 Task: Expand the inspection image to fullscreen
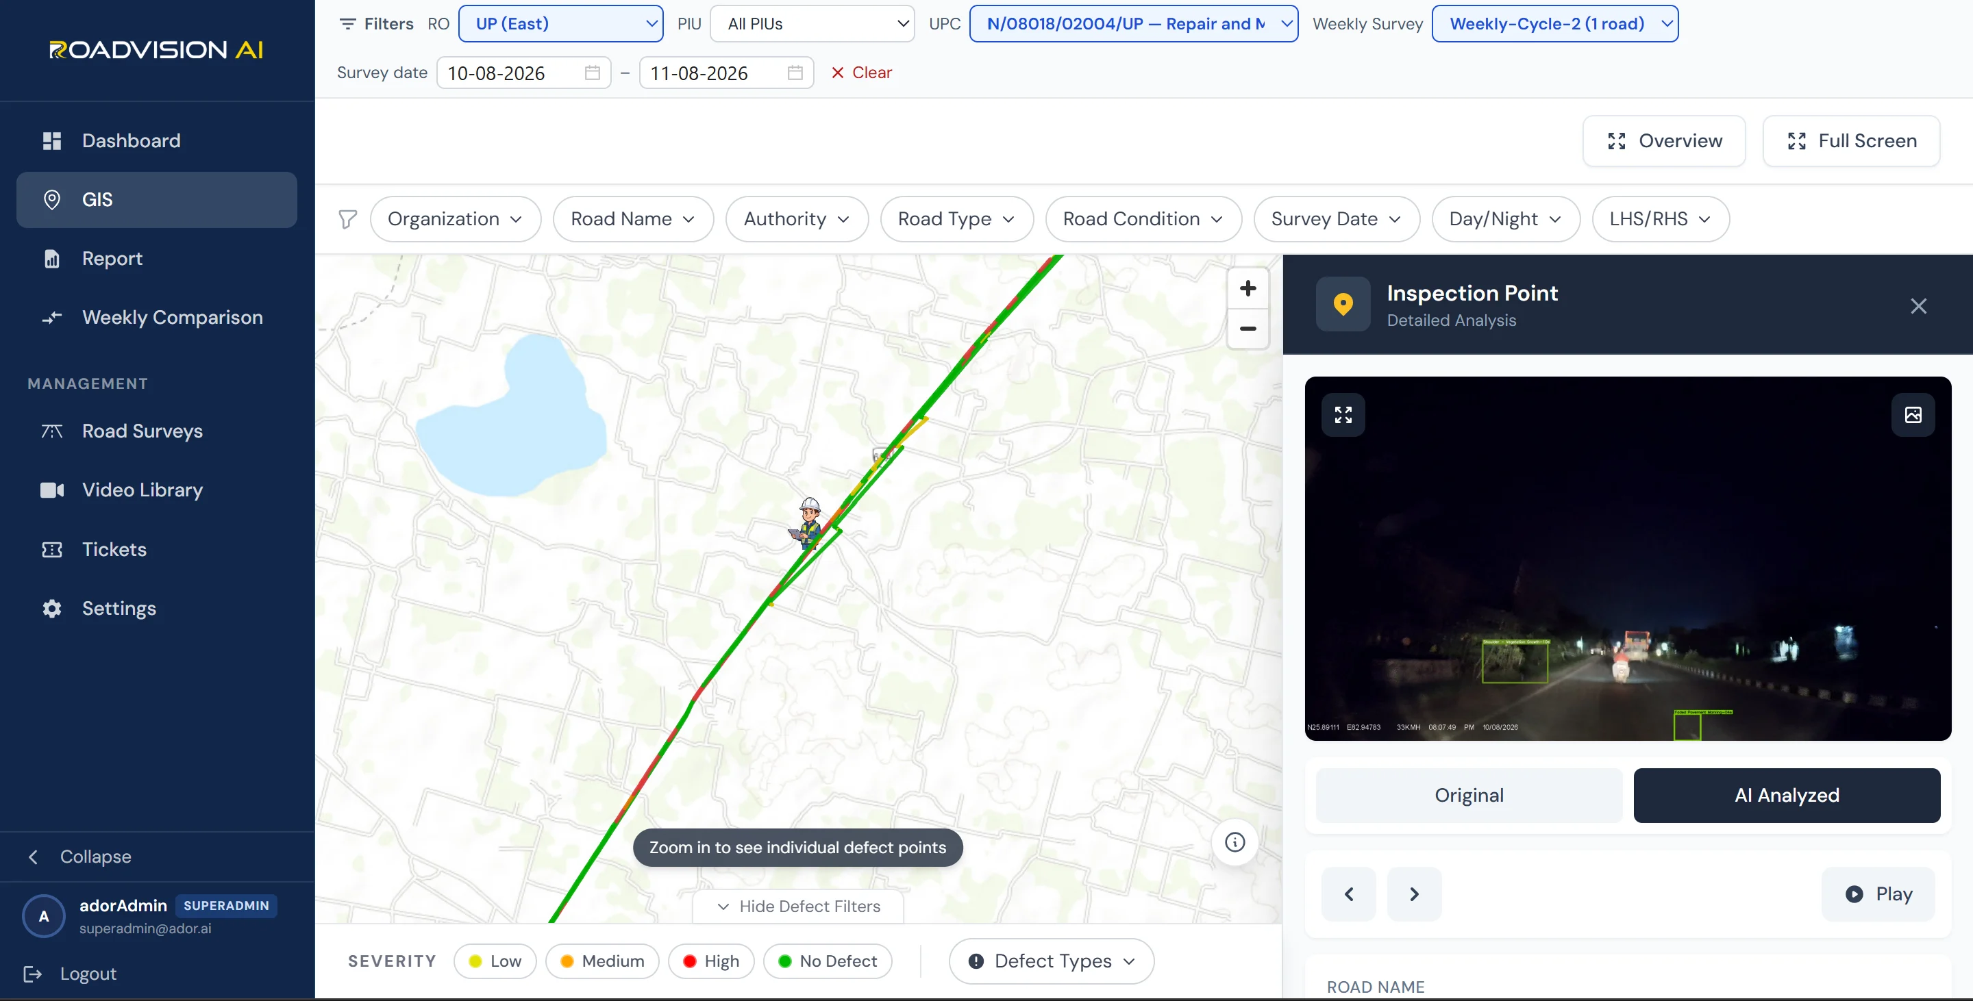click(x=1343, y=415)
